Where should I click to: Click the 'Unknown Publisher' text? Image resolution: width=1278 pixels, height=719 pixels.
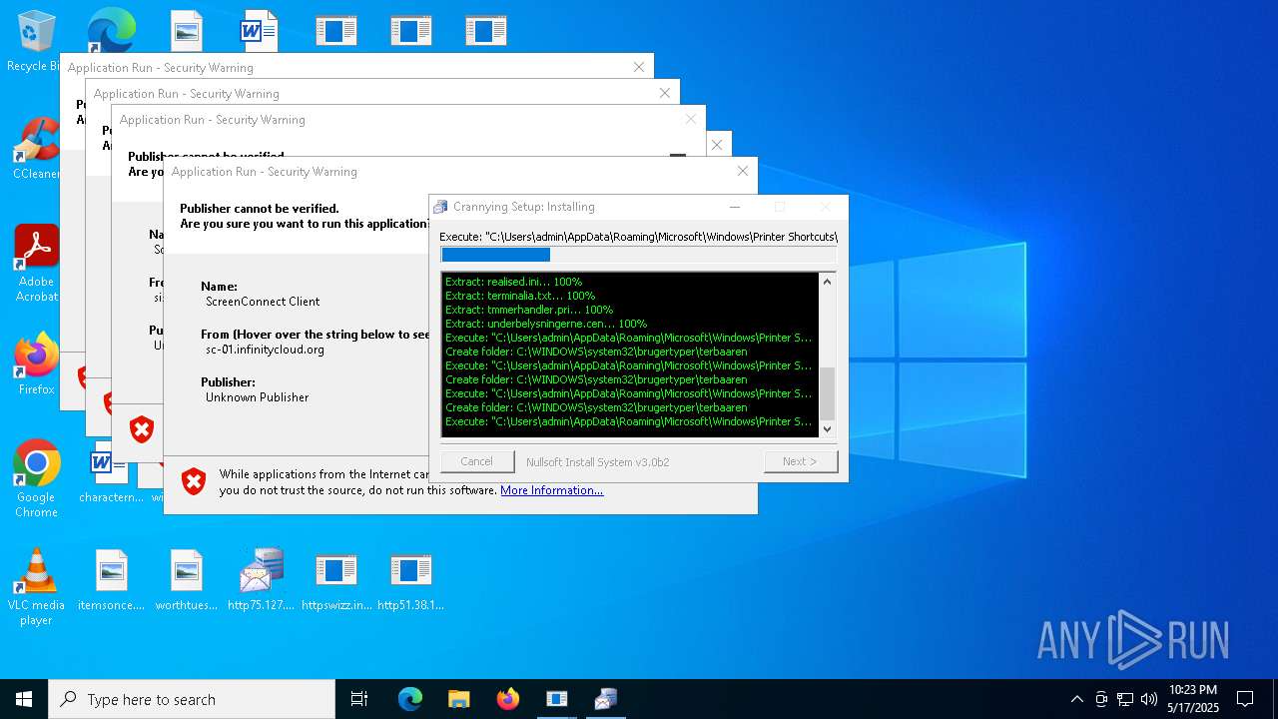(257, 397)
